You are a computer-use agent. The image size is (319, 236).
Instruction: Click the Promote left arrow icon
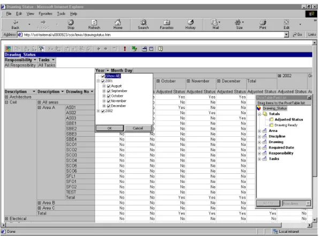click(98, 49)
